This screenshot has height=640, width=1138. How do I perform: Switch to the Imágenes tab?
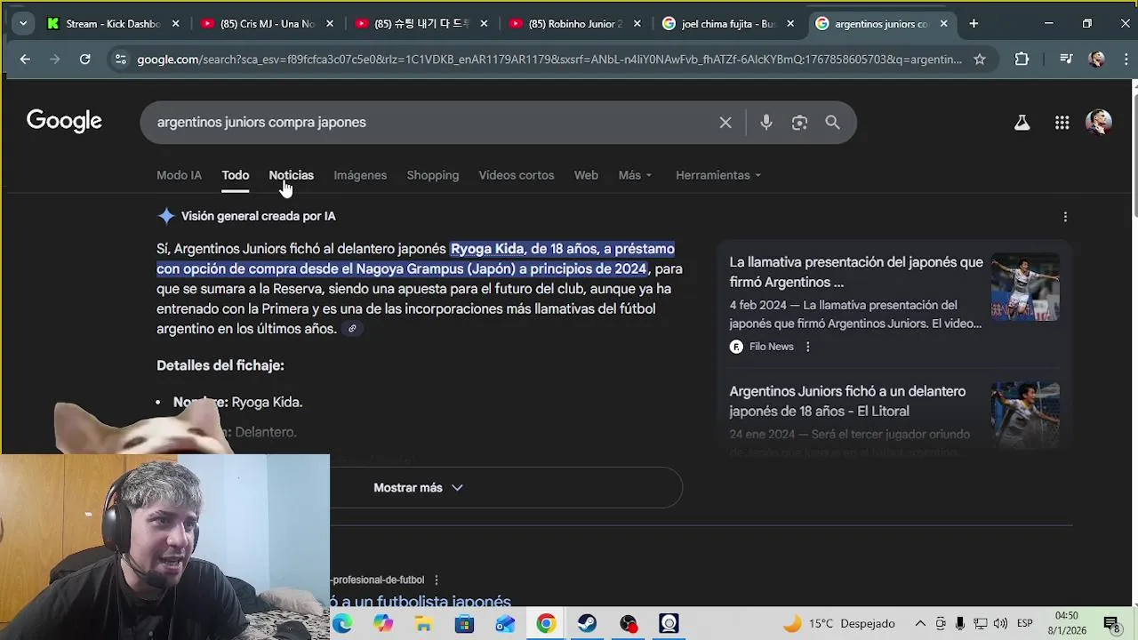pos(360,175)
